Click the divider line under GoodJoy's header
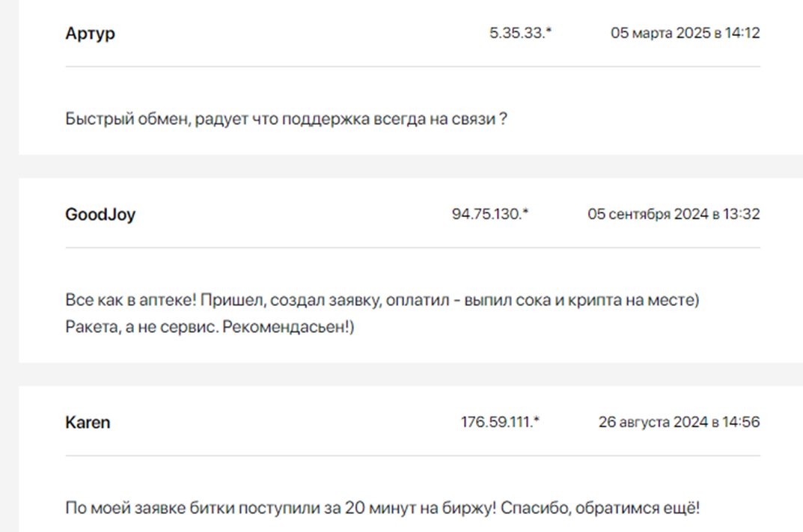The width and height of the screenshot is (803, 532). [412, 248]
